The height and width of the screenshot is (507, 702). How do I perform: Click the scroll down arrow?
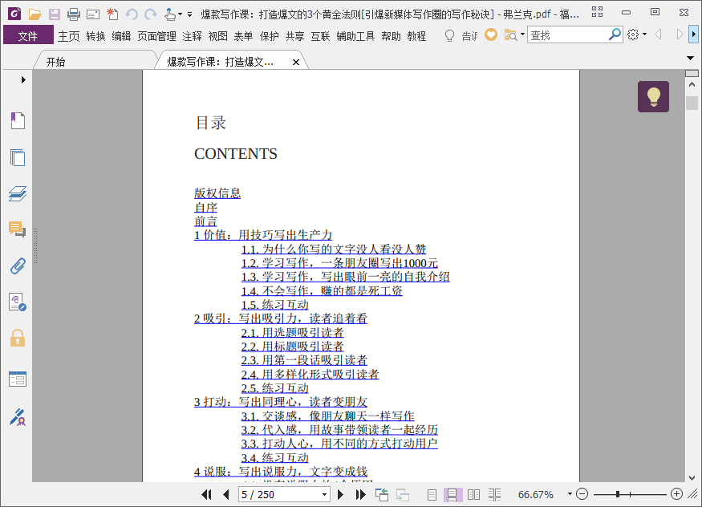point(692,477)
